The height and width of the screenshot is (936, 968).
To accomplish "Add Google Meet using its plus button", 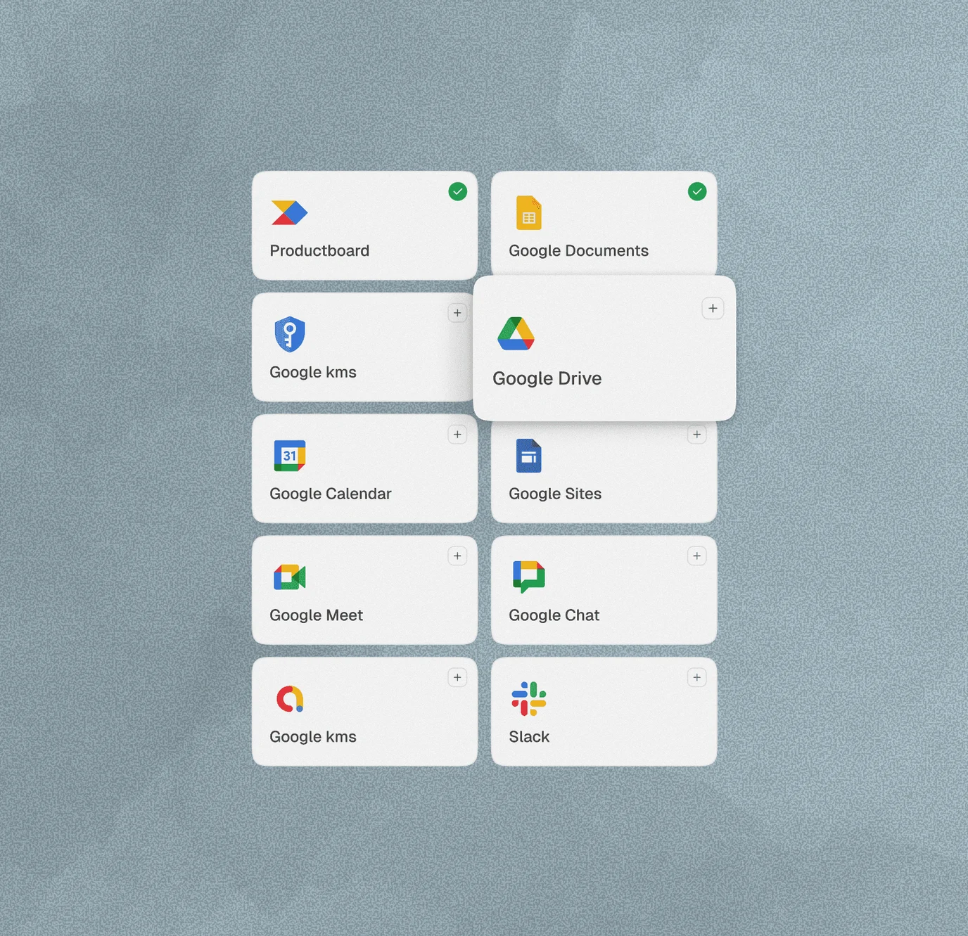I will 458,556.
